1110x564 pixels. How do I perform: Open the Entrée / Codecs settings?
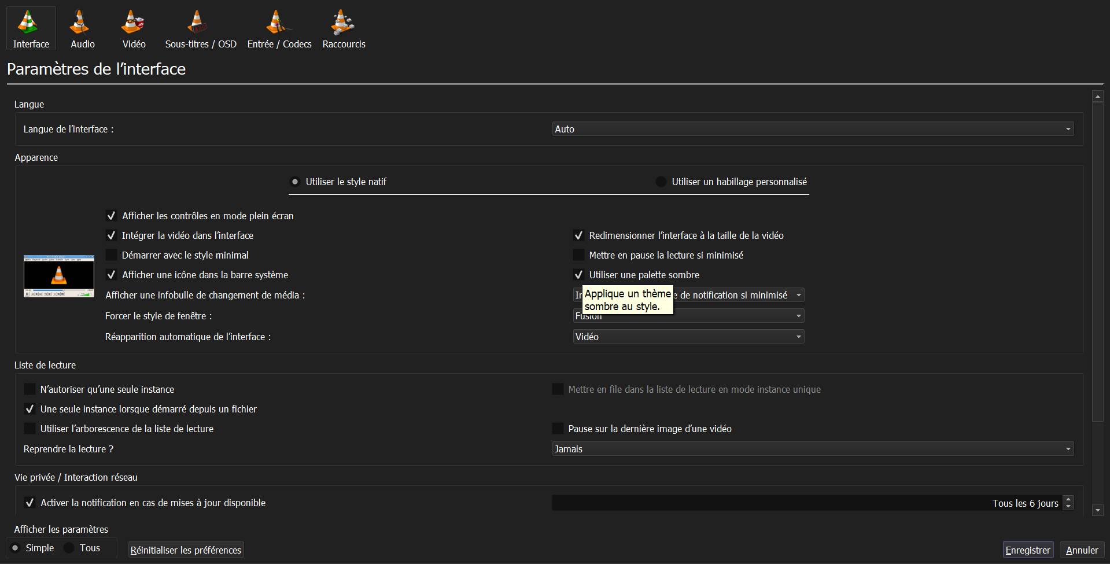(279, 28)
